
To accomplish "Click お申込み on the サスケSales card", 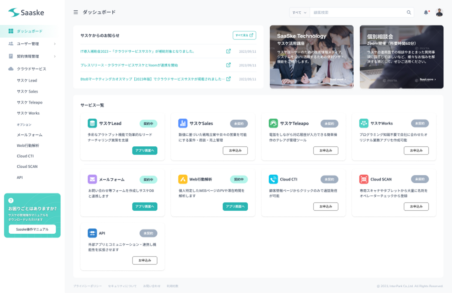I will (235, 150).
